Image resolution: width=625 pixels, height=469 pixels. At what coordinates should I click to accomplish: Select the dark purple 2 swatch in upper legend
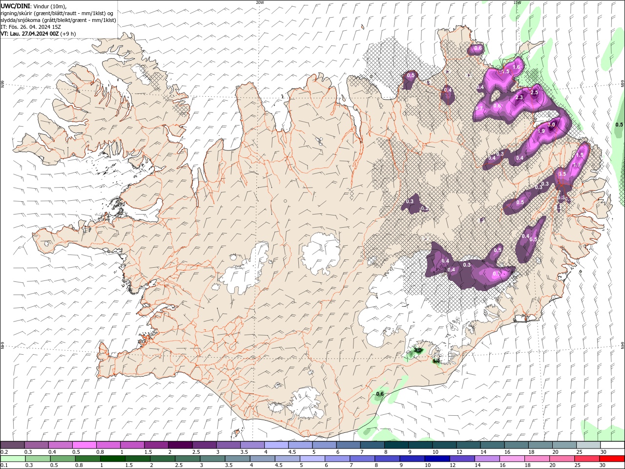[180, 445]
